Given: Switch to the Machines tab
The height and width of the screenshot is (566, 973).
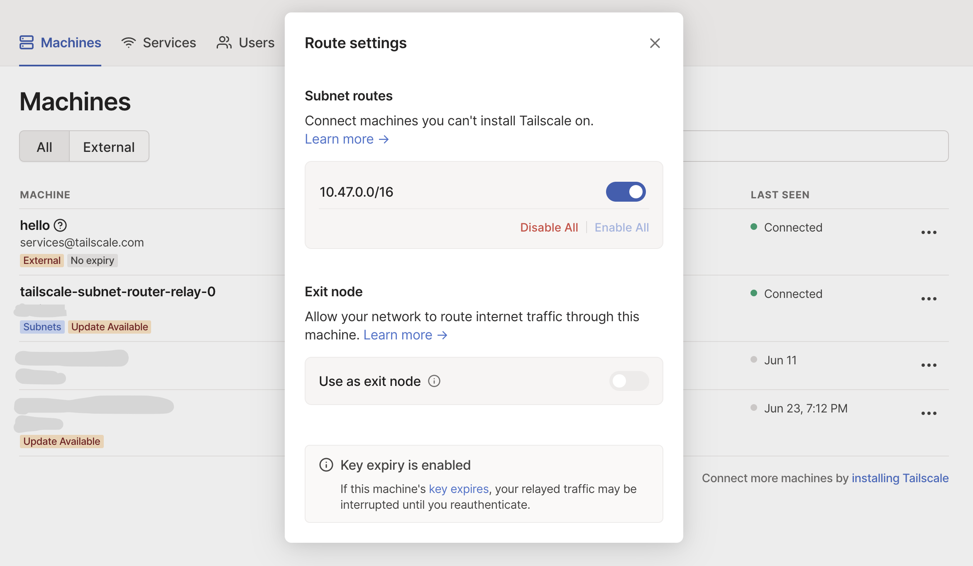Looking at the screenshot, I should click(x=60, y=43).
